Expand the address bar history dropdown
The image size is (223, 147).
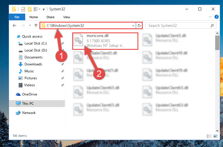pos(133,26)
